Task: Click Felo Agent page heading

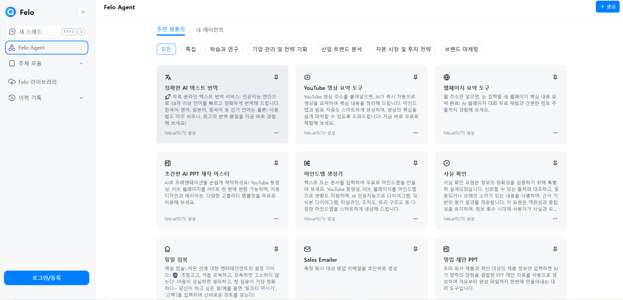Action: (x=119, y=7)
